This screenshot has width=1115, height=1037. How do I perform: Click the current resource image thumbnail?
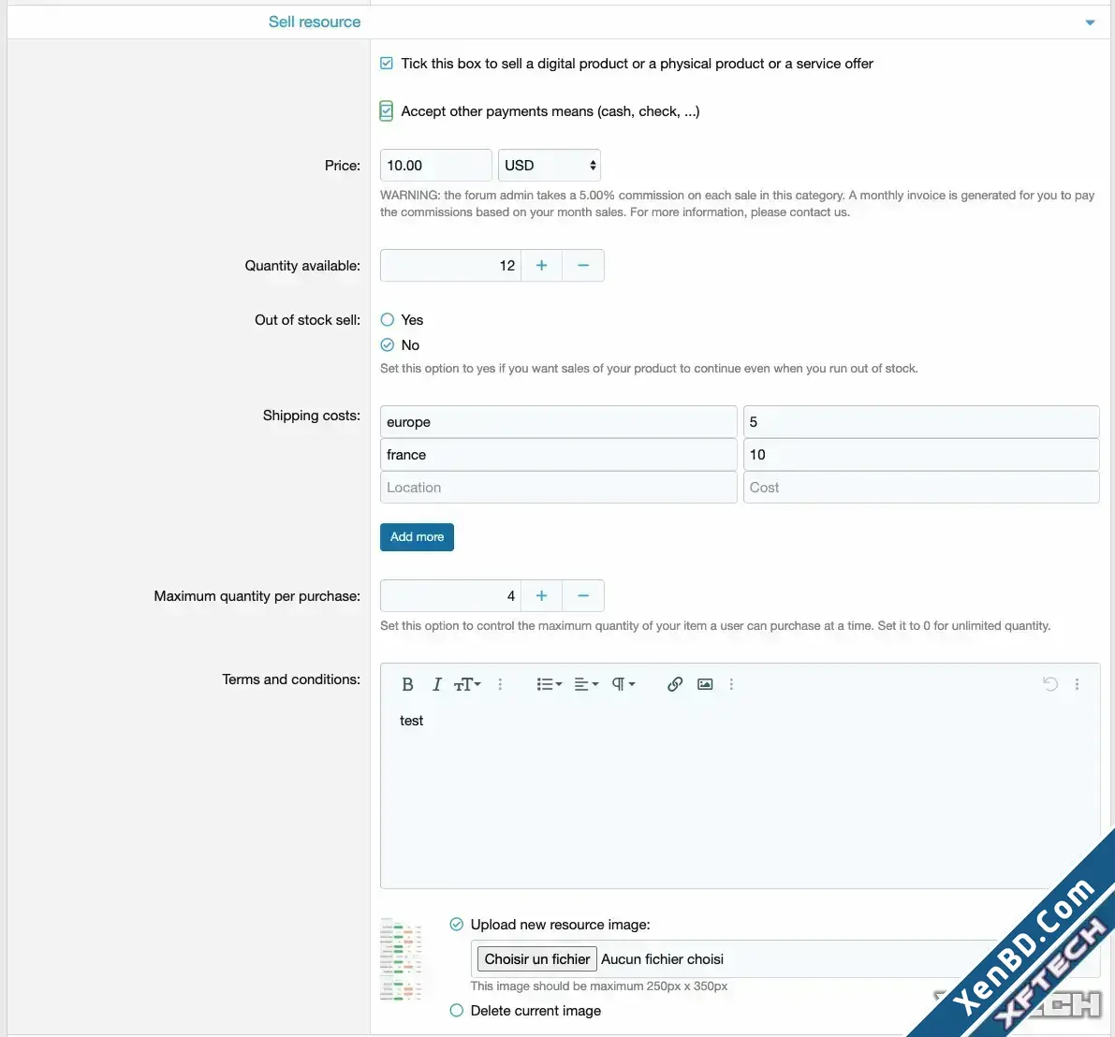coord(401,959)
